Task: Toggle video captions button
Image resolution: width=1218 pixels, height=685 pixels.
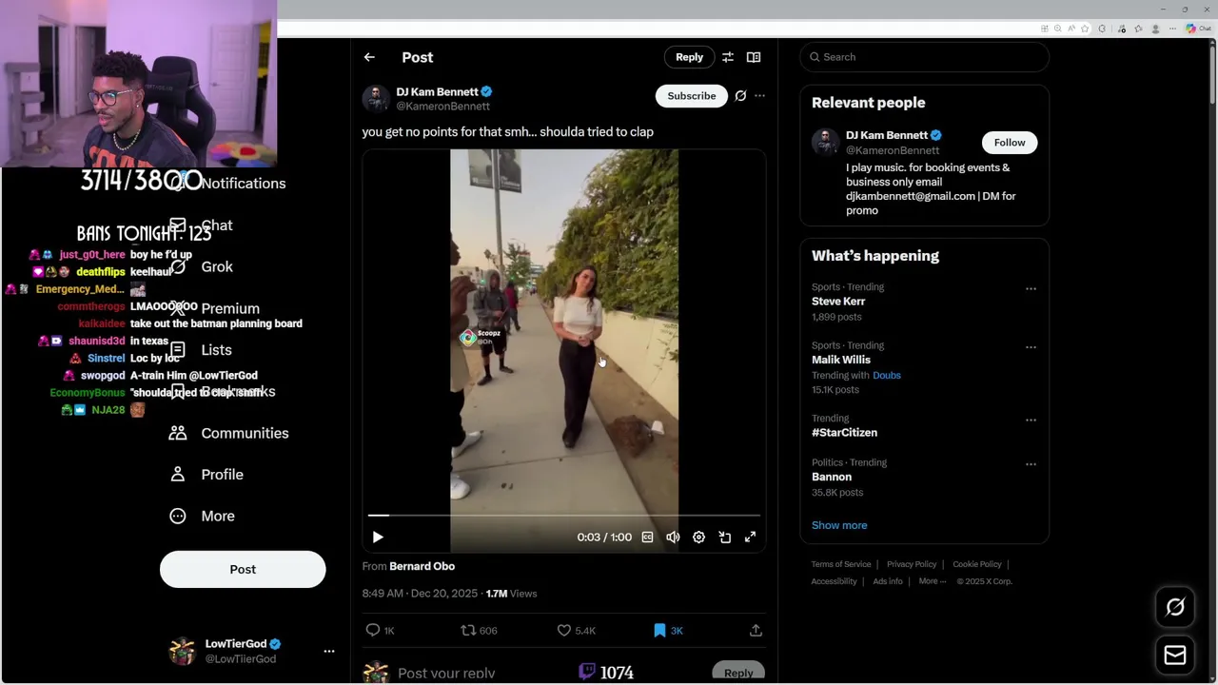Action: point(647,537)
